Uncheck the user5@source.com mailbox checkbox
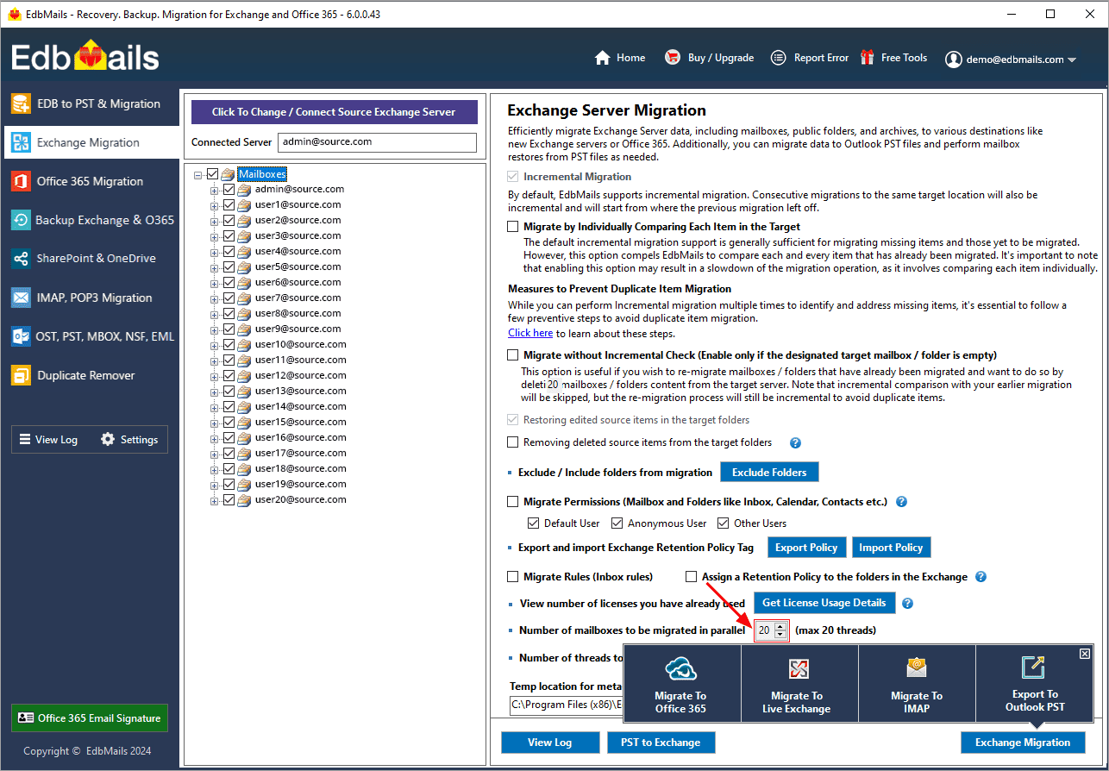This screenshot has width=1109, height=771. point(229,266)
